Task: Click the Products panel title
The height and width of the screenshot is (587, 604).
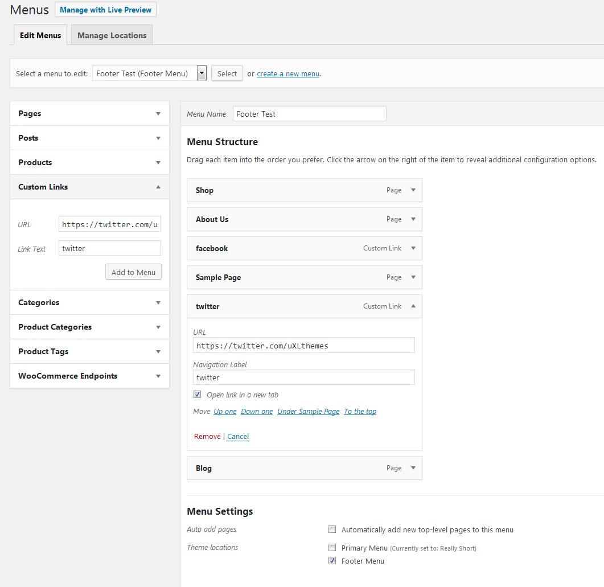Action: [x=35, y=162]
